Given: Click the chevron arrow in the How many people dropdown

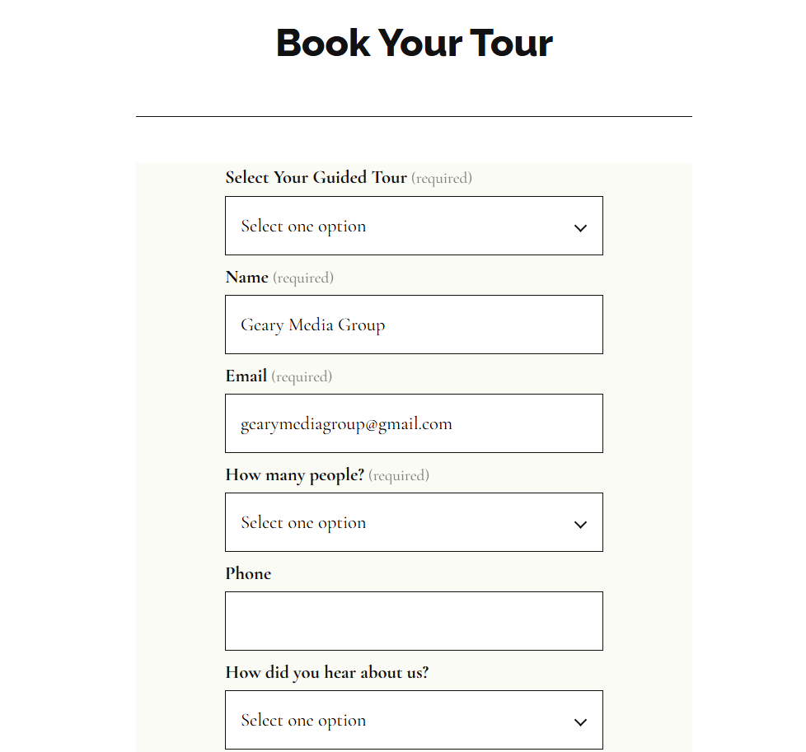Looking at the screenshot, I should click(580, 524).
